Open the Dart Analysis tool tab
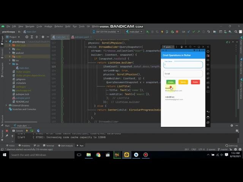This screenshot has height=182, width=243. tap(65, 146)
